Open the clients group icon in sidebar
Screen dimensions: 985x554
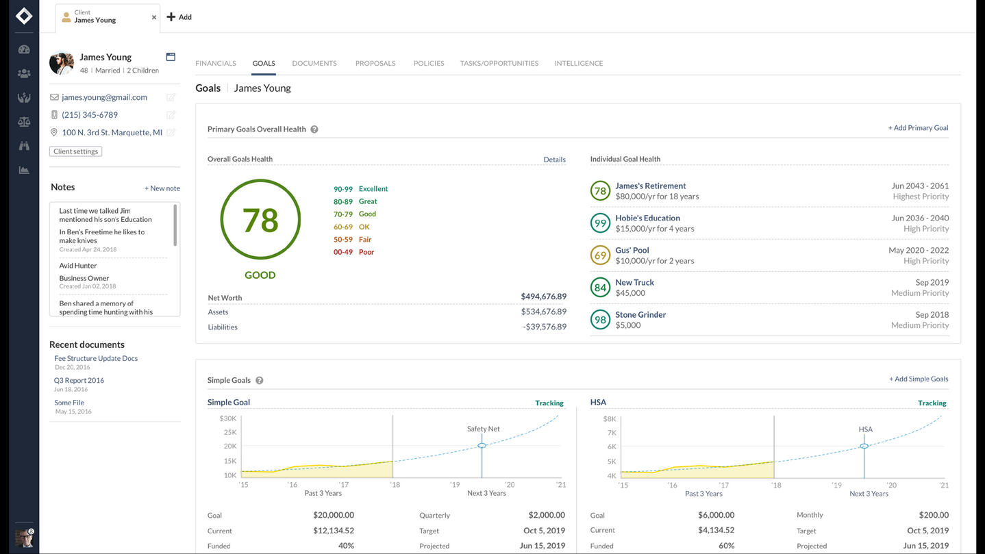pyautogui.click(x=24, y=73)
